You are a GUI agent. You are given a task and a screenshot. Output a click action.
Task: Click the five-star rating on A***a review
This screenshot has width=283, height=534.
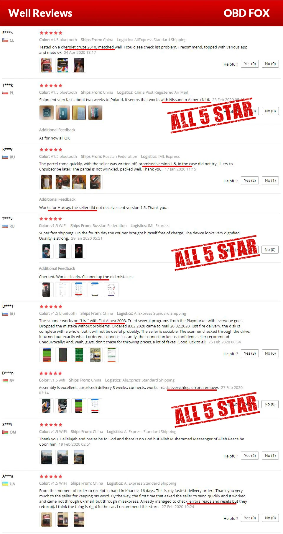51,476
